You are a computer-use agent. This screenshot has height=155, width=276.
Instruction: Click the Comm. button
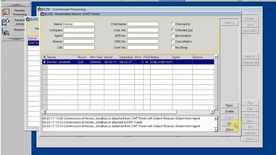pos(229,118)
